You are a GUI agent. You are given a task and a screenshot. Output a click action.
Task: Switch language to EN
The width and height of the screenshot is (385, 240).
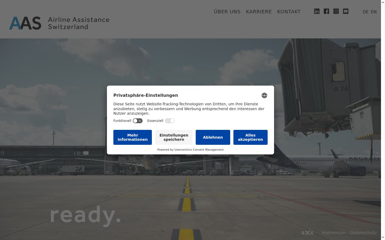pyautogui.click(x=374, y=12)
